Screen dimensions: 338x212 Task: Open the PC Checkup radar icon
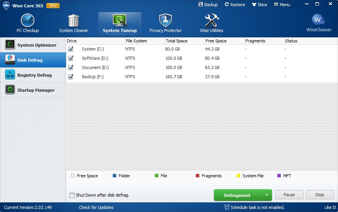click(27, 20)
